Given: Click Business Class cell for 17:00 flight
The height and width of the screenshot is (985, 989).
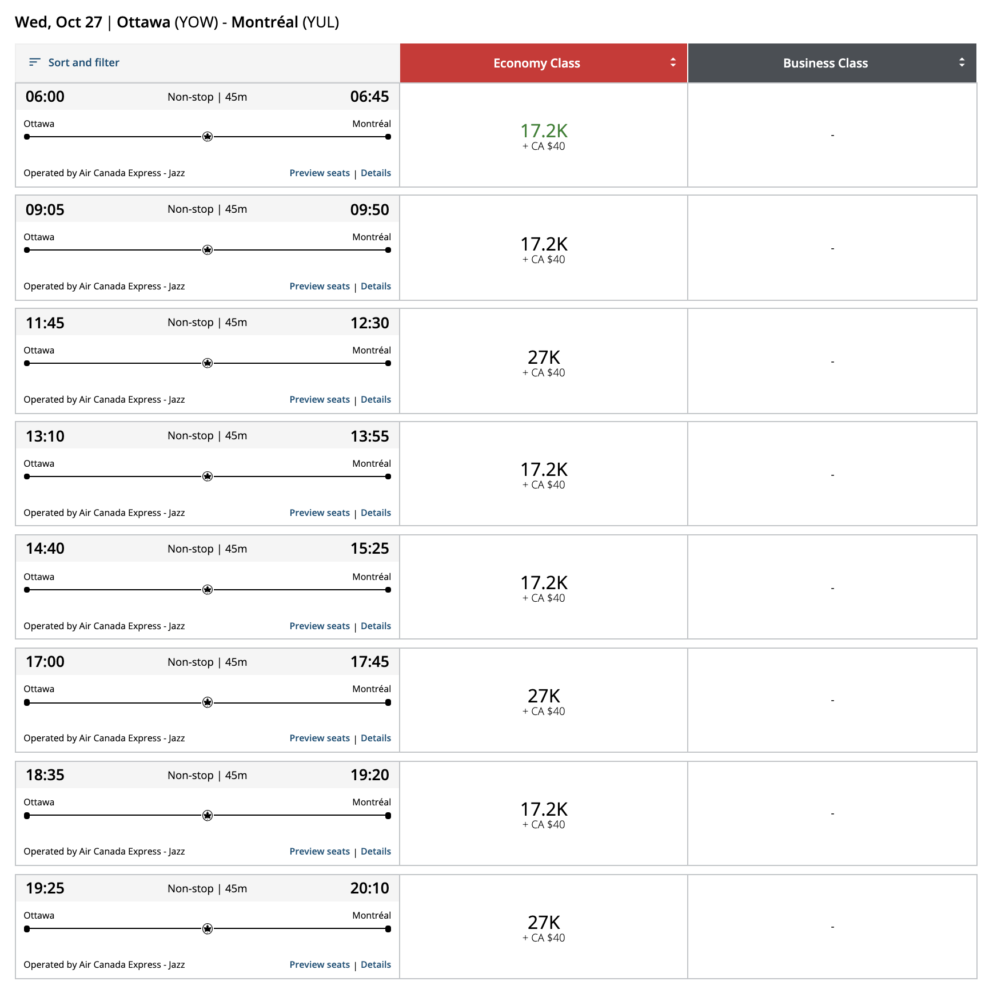Looking at the screenshot, I should (832, 701).
